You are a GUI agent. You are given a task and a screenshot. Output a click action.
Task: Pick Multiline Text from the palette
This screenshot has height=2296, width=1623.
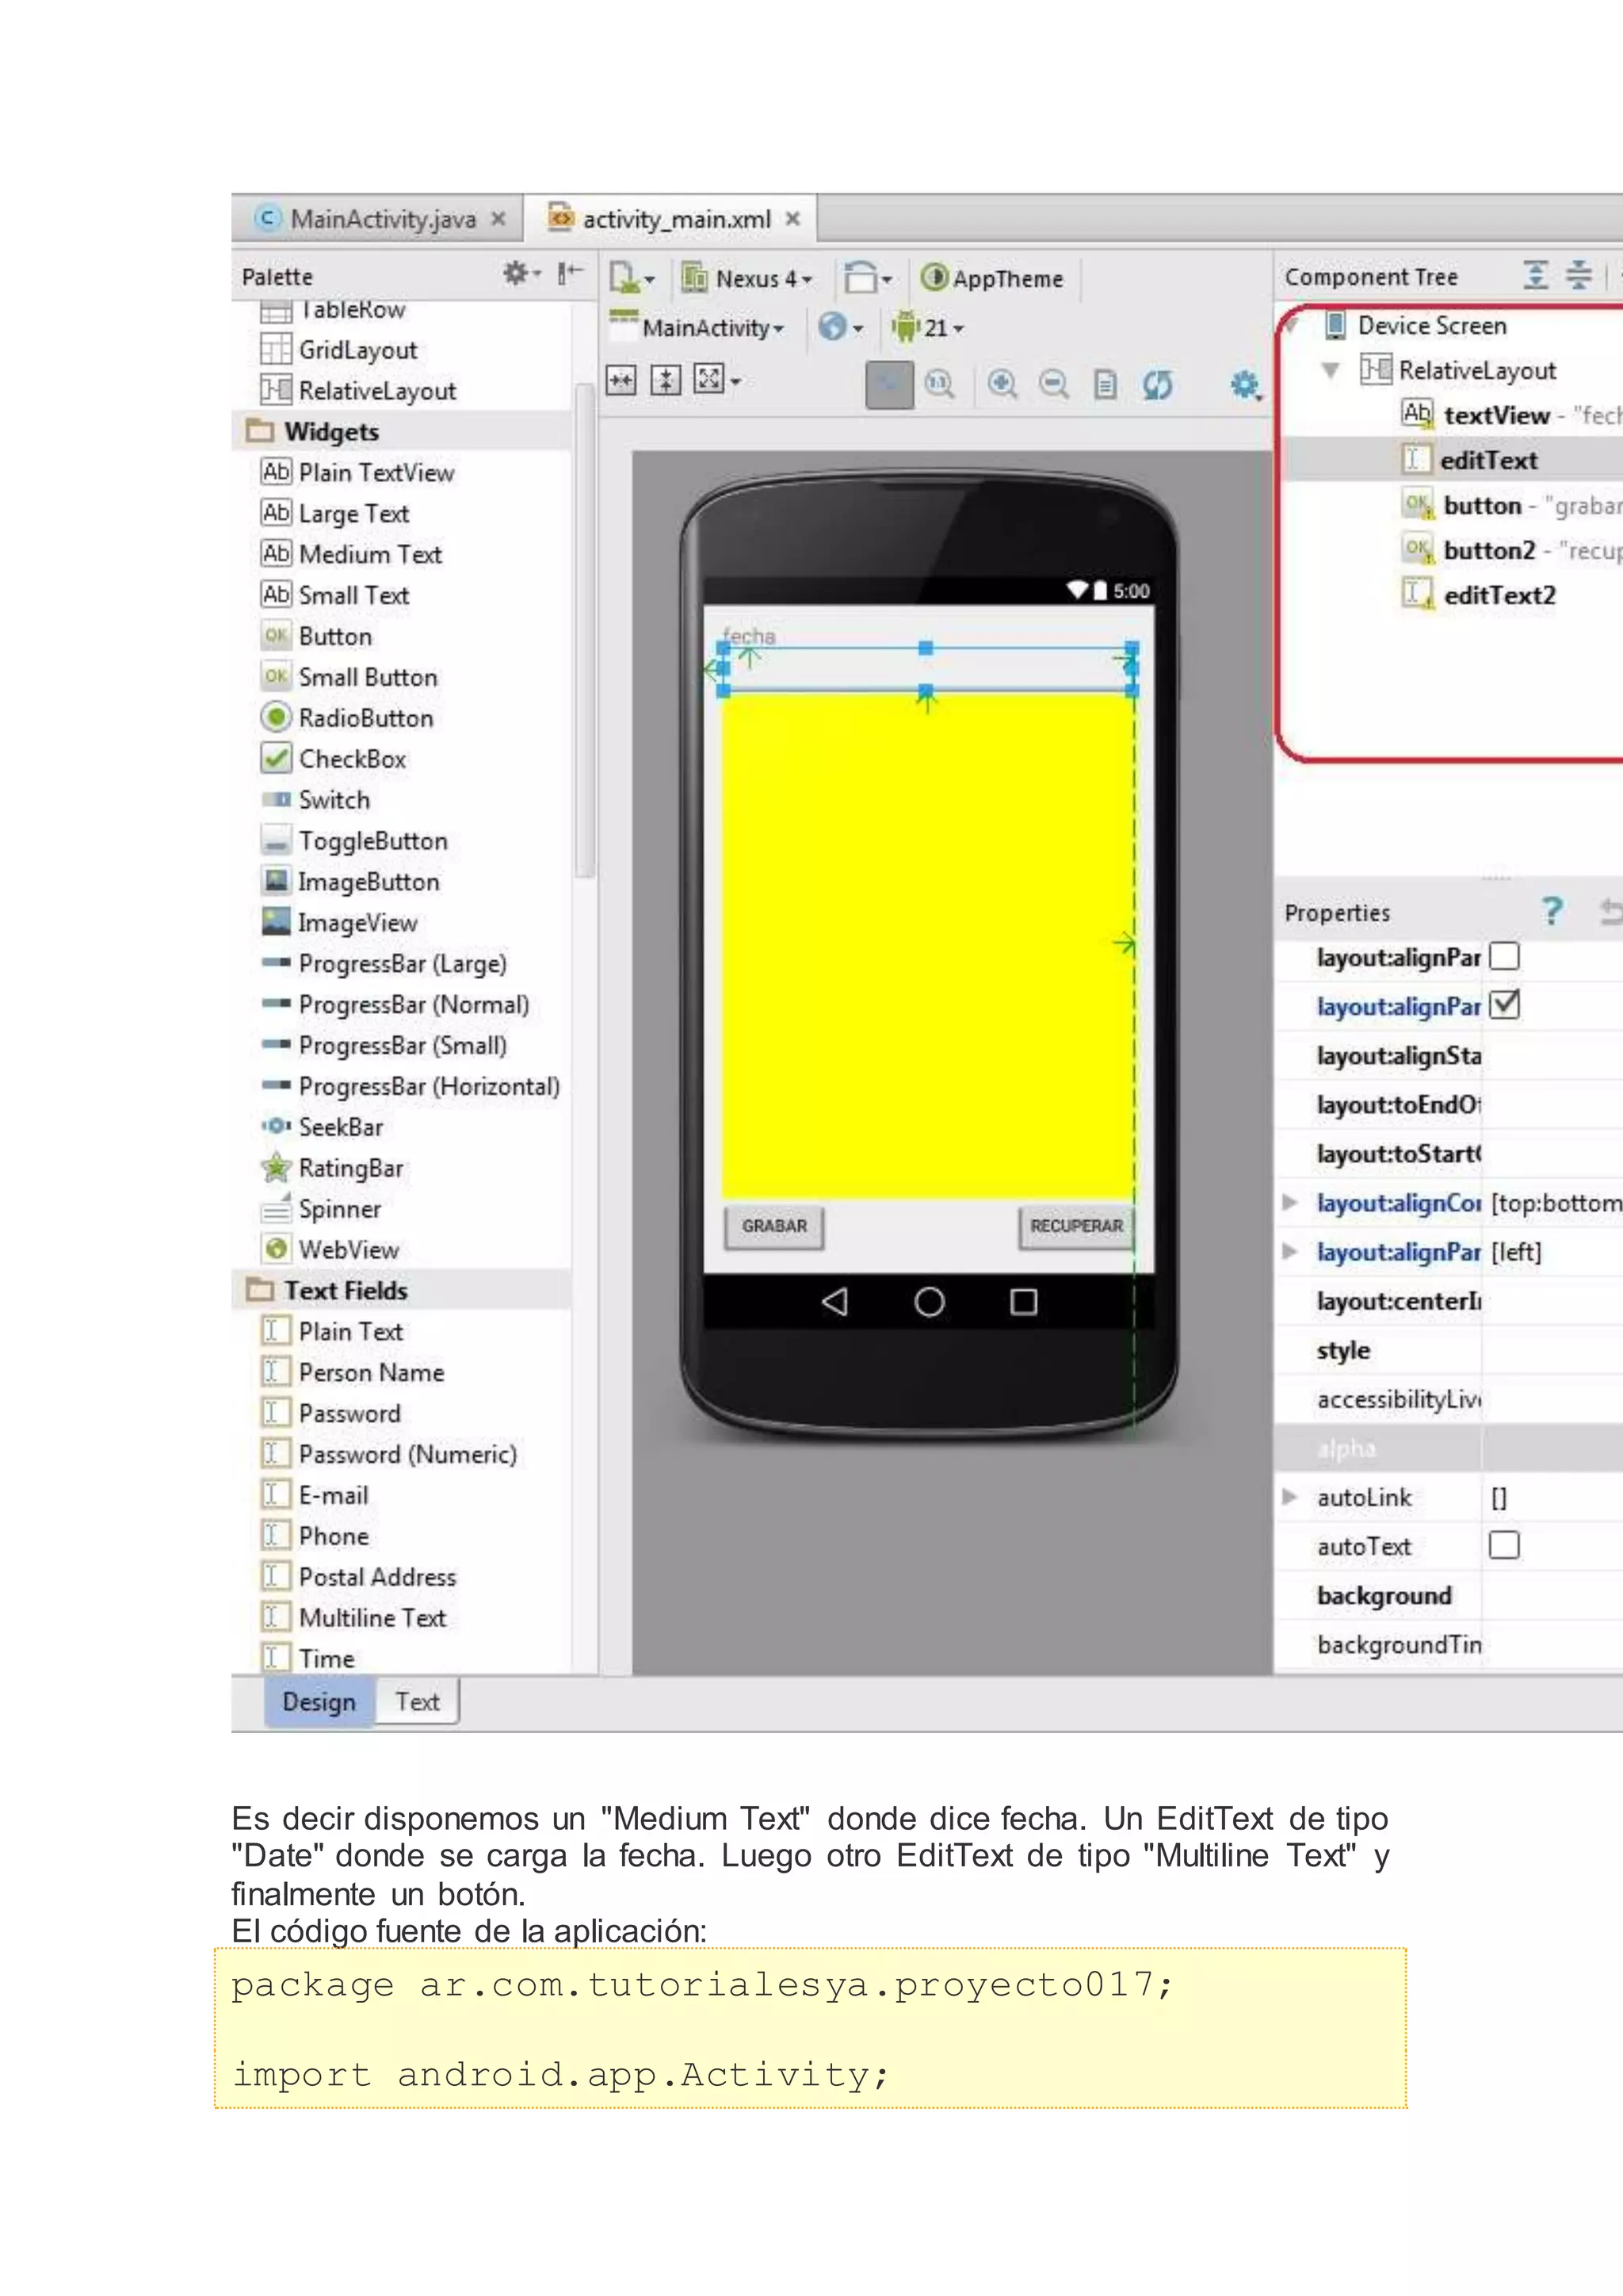tap(353, 1617)
